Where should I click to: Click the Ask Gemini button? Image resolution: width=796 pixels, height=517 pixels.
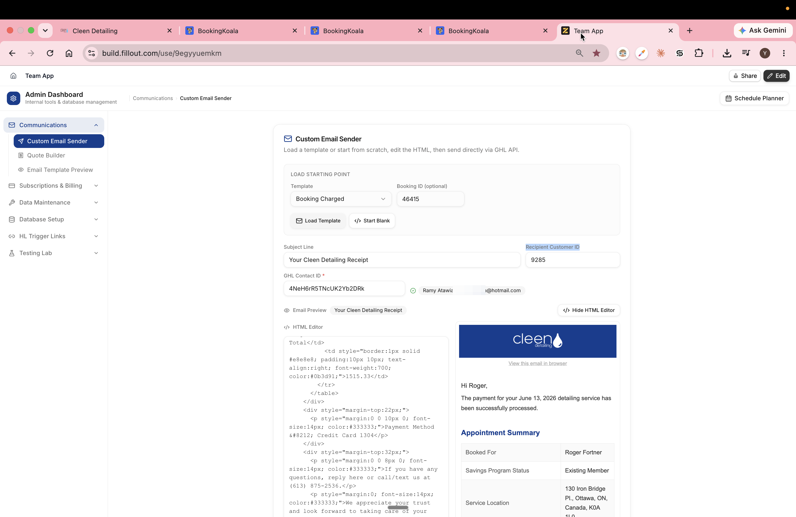[763, 31]
